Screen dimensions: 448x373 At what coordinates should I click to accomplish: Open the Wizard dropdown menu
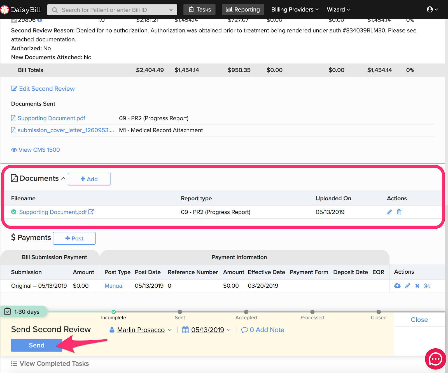pos(339,10)
